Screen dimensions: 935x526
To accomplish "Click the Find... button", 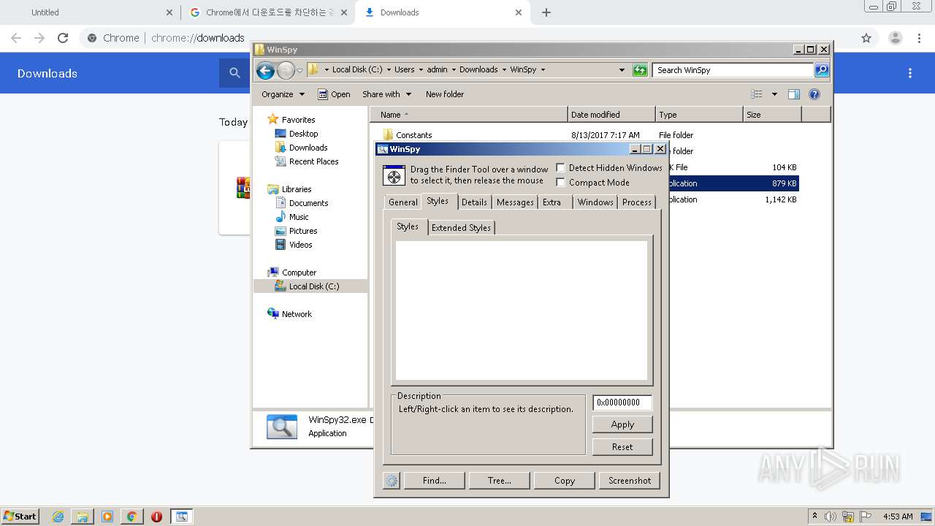I will pyautogui.click(x=434, y=481).
